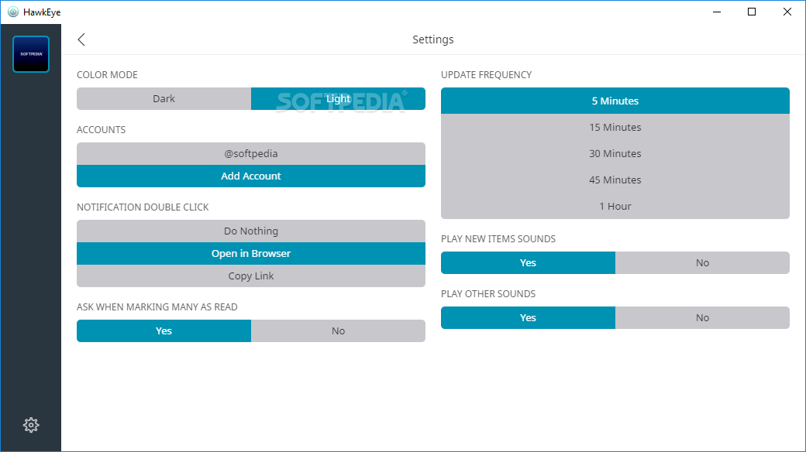Image resolution: width=806 pixels, height=452 pixels.
Task: Click the ACCOUNTS heading
Action: click(101, 130)
